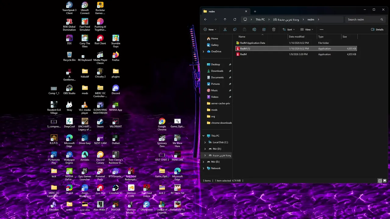Sort by Name column header
This screenshot has width=390, height=219.
(262, 36)
